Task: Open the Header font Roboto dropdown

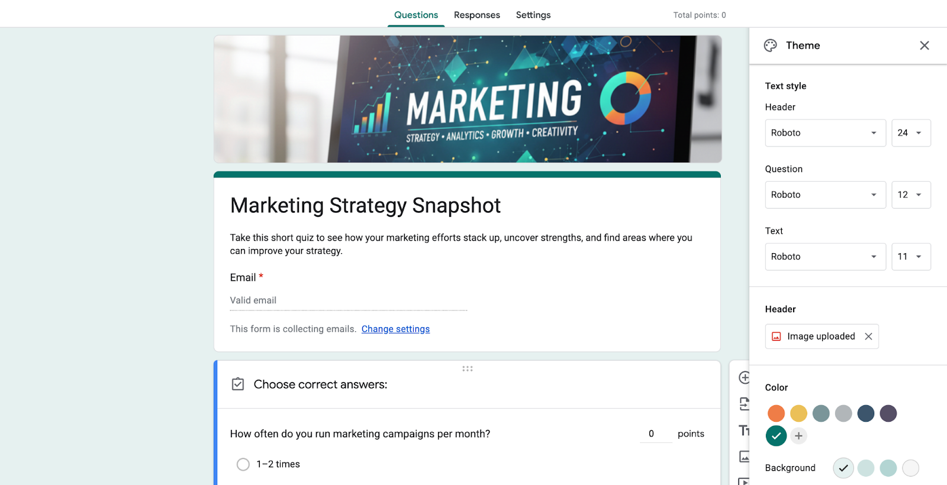Action: click(x=825, y=133)
